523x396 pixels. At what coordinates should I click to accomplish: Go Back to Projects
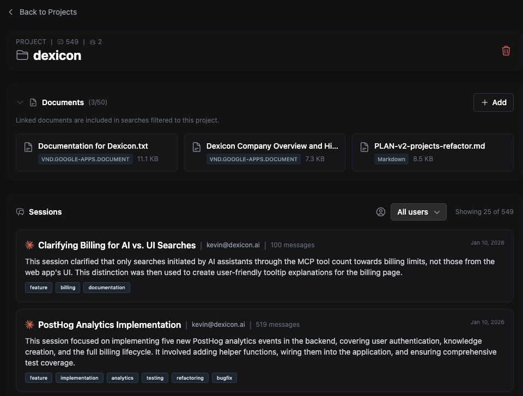[48, 12]
